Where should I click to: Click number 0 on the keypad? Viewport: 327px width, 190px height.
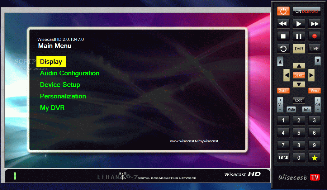point(299,158)
